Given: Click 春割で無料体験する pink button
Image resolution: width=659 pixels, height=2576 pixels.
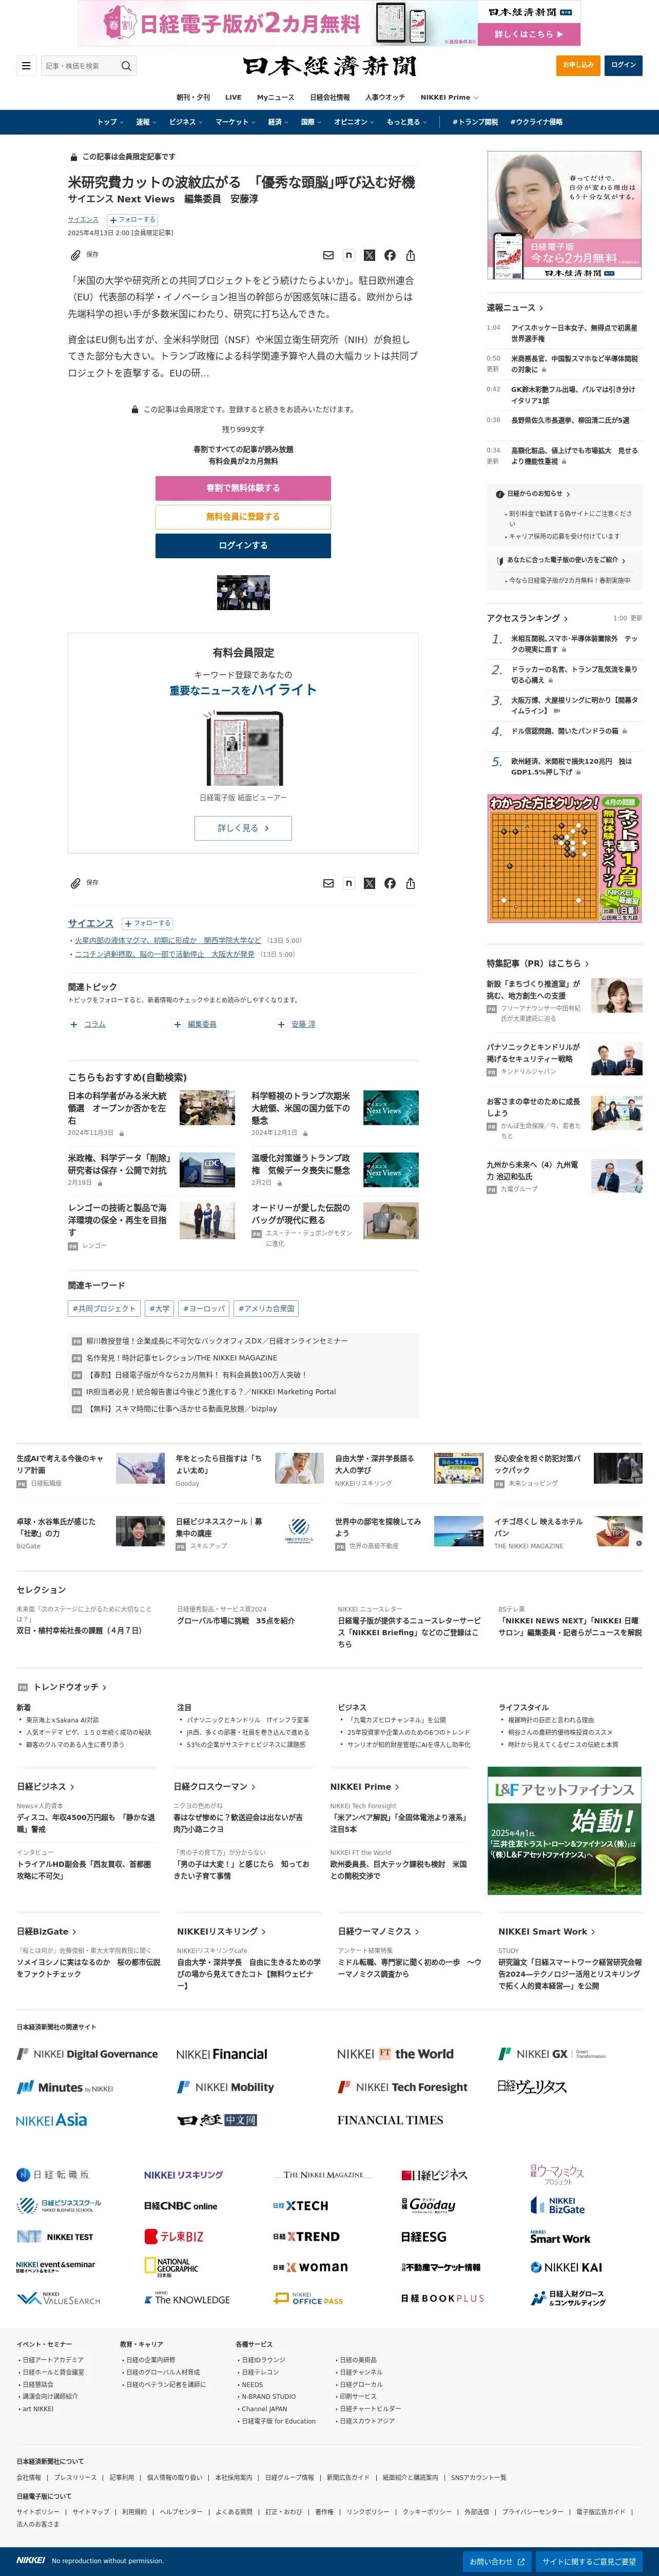Looking at the screenshot, I should pos(243,488).
